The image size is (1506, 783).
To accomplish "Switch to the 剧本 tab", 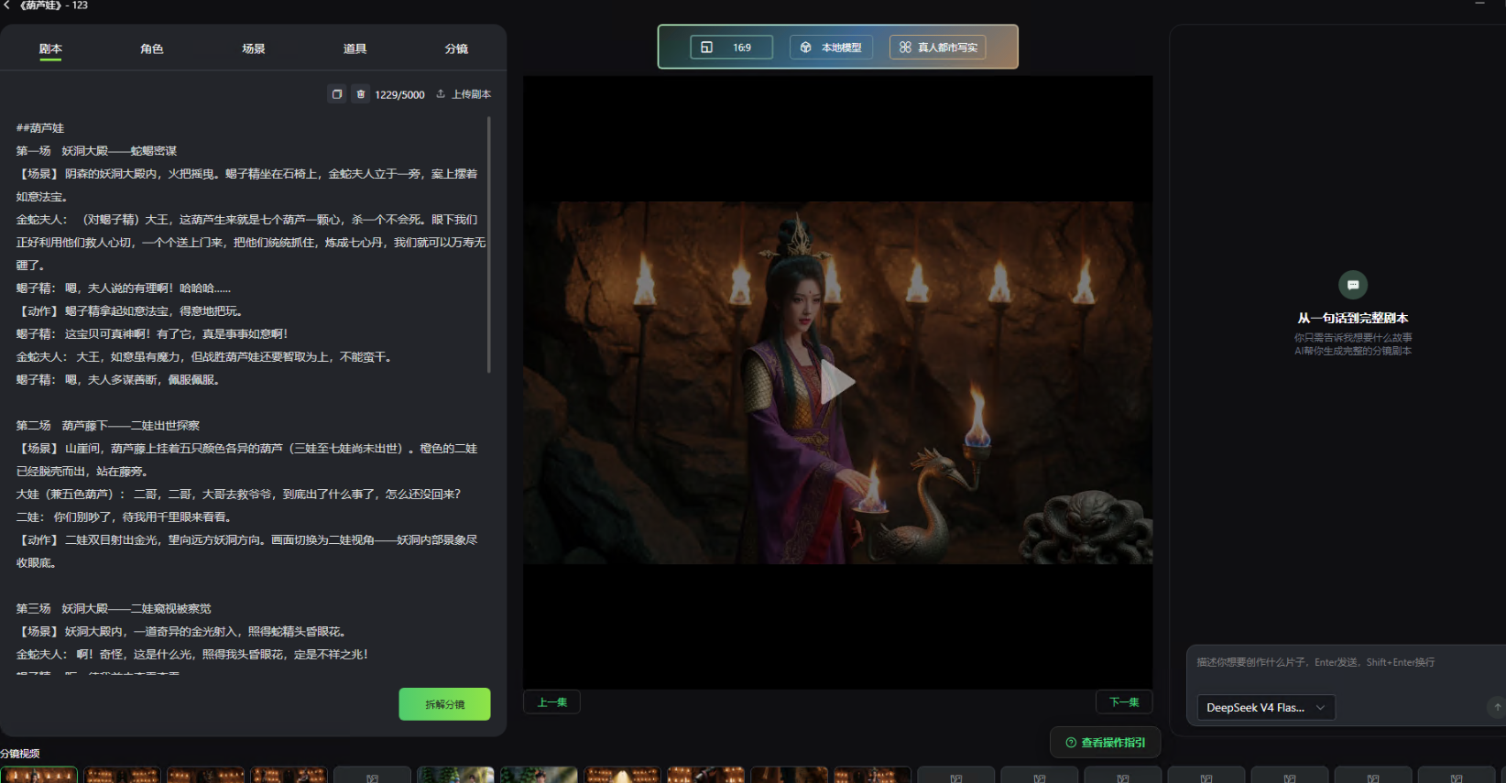I will [x=50, y=49].
